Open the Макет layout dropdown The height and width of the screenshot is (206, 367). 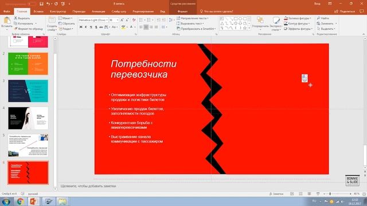tap(65, 18)
